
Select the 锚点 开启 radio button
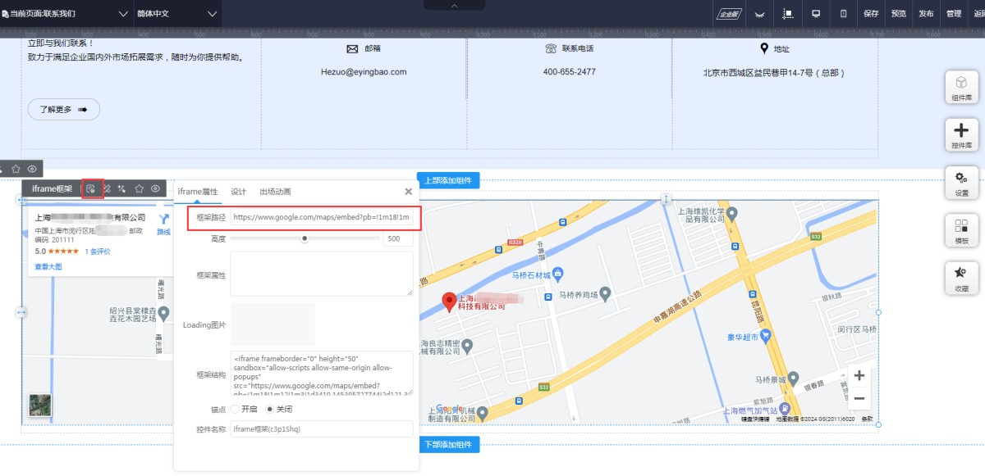tap(236, 409)
